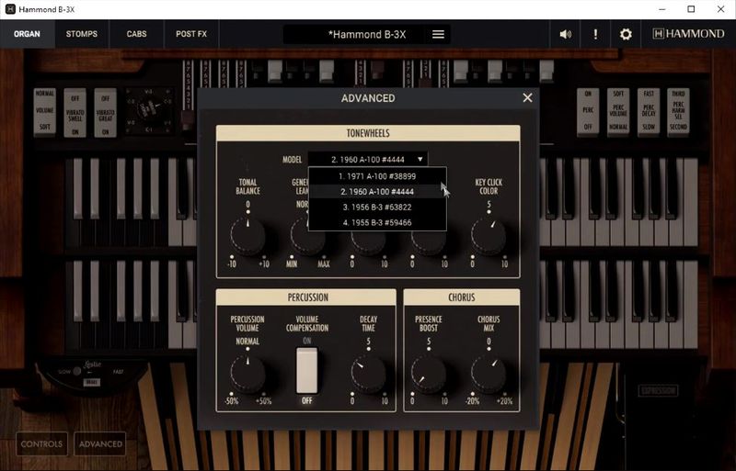Click the PERCUSSION section header
The image size is (736, 471).
306,297
